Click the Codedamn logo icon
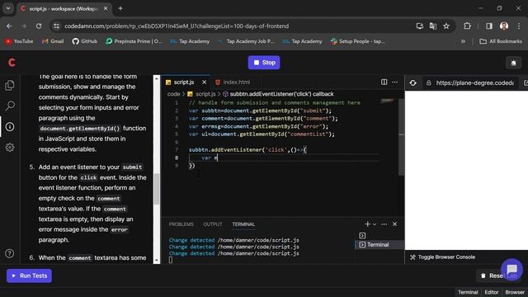The height and width of the screenshot is (297, 528). 12,63
